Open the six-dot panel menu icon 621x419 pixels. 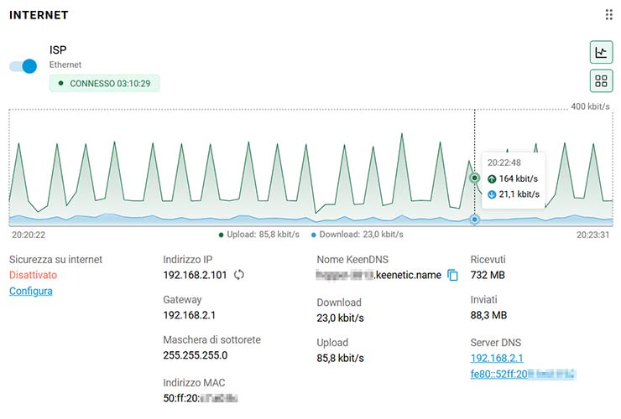pyautogui.click(x=608, y=15)
